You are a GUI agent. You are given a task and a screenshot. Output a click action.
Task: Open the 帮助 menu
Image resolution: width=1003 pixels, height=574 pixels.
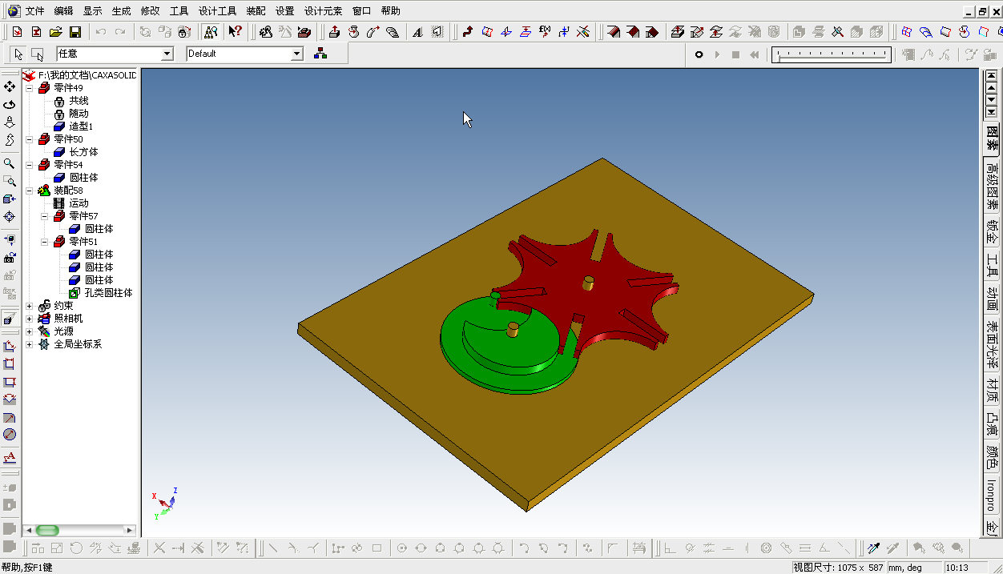[x=391, y=11]
